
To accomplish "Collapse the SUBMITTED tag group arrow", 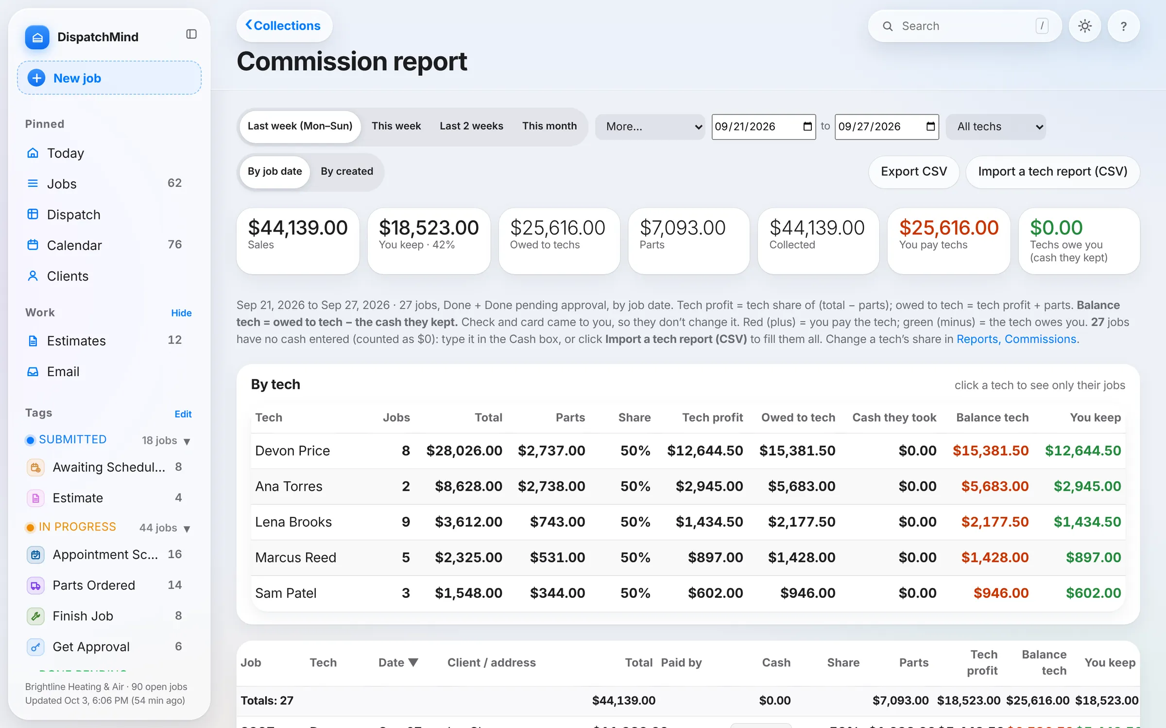I will click(187, 441).
